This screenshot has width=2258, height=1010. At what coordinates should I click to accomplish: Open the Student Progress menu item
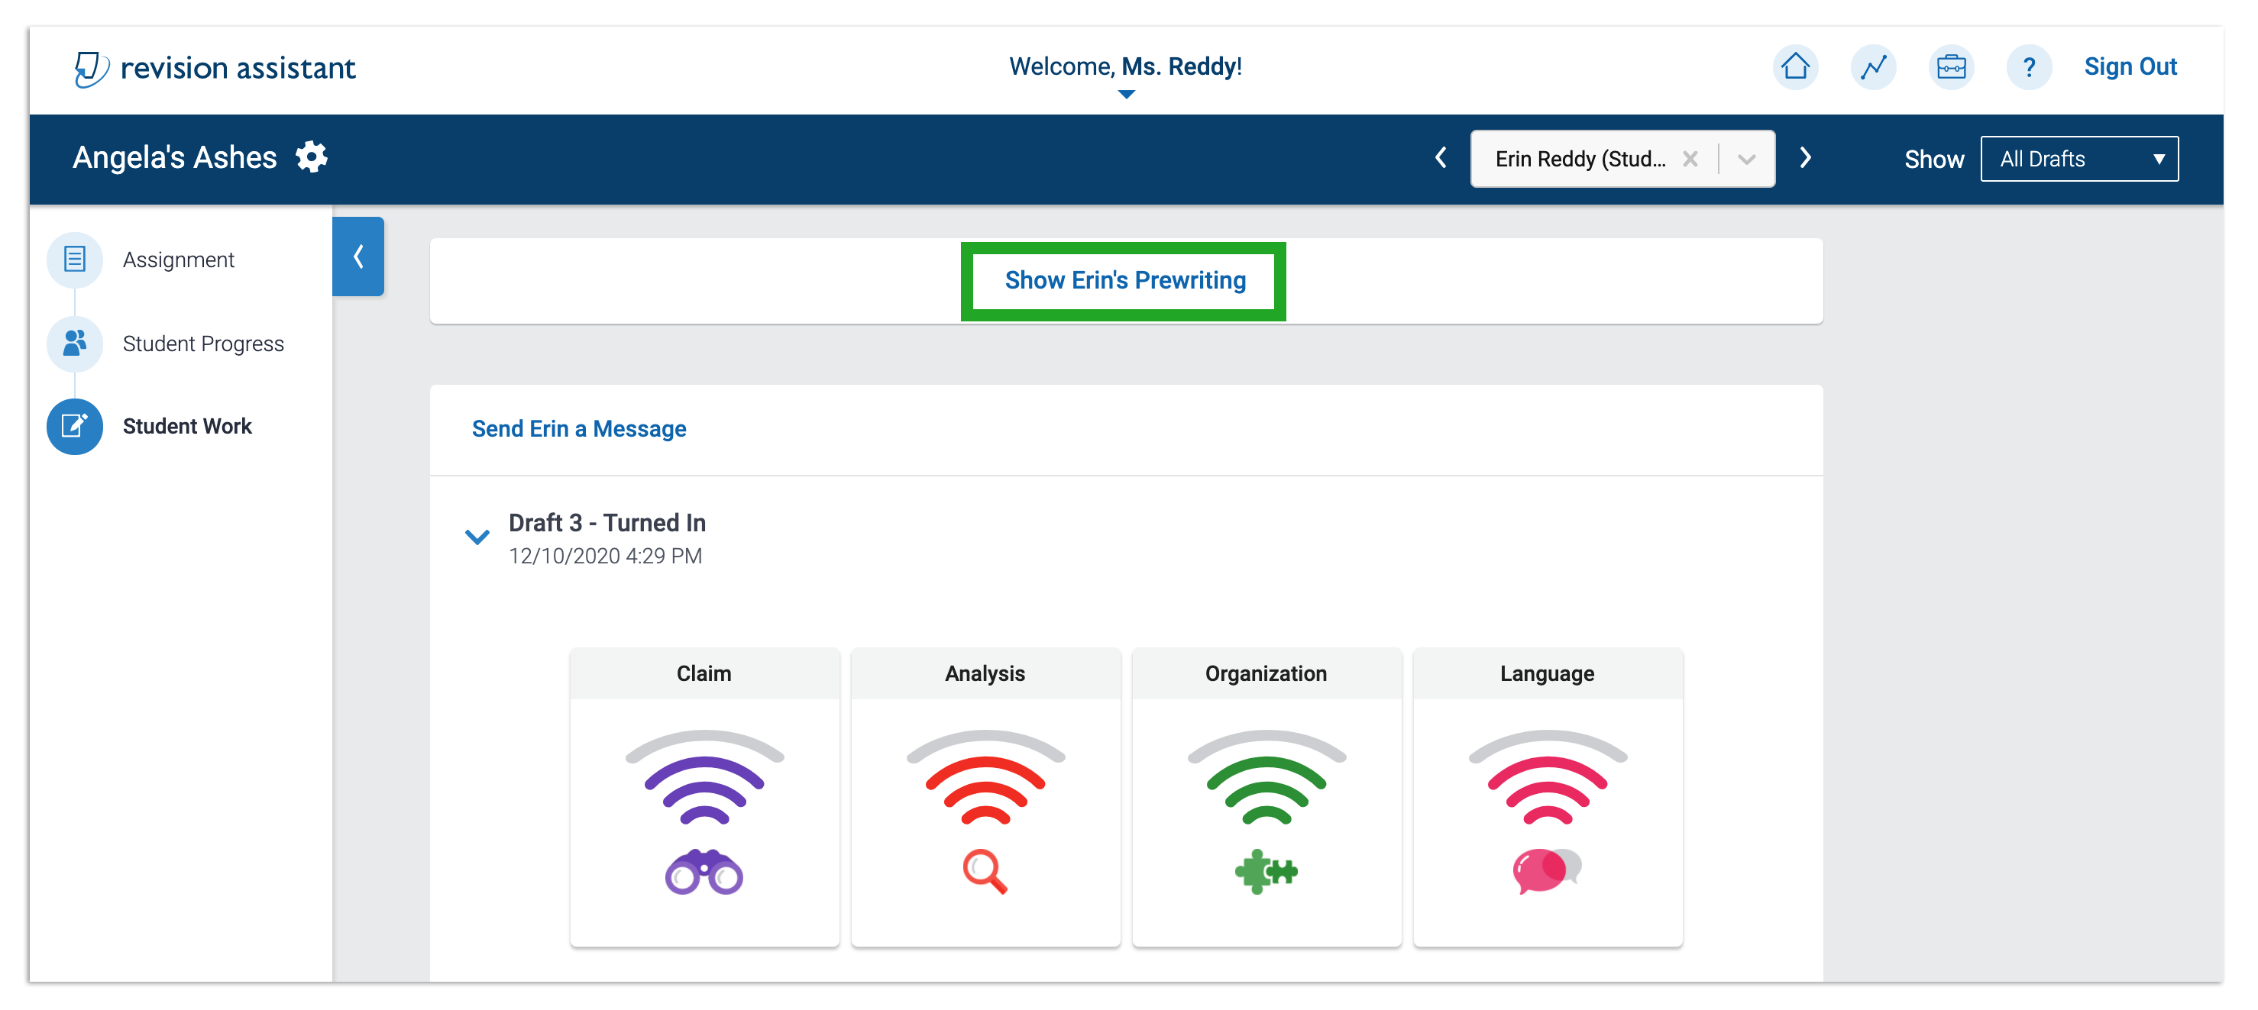[x=203, y=343]
